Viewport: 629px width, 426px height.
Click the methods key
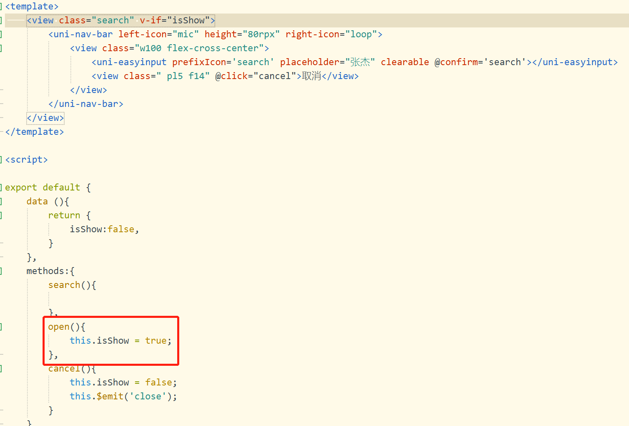point(45,271)
